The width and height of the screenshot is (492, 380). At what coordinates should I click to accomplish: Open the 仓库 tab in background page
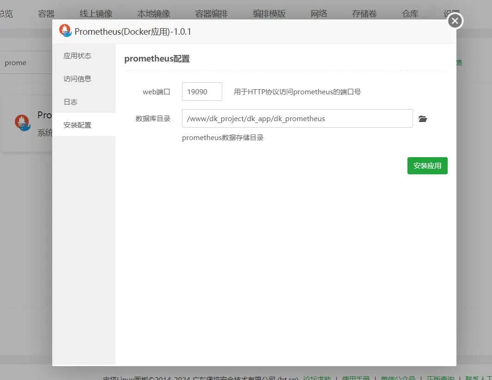click(410, 13)
